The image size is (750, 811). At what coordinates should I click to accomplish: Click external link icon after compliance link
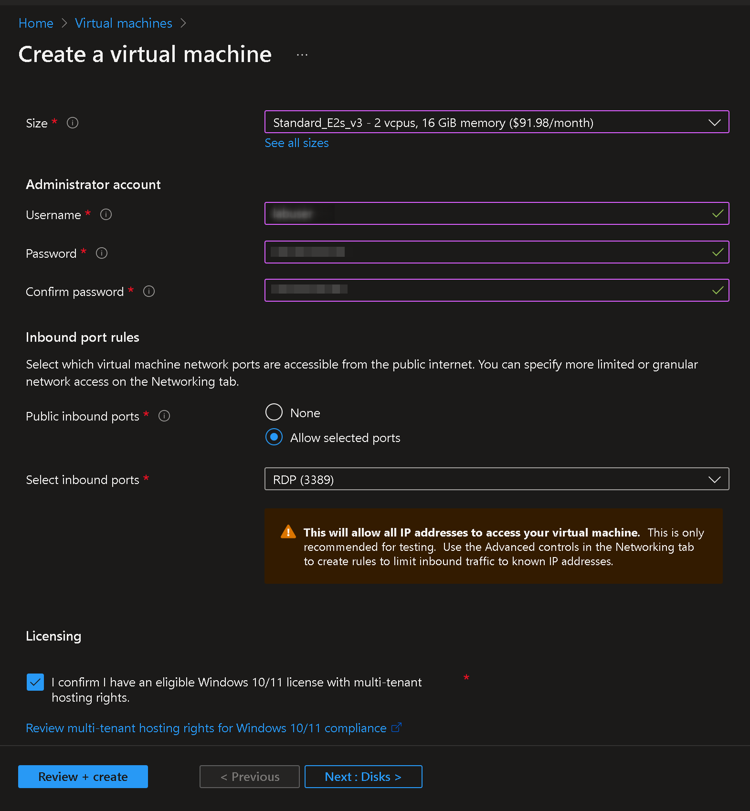click(x=396, y=727)
